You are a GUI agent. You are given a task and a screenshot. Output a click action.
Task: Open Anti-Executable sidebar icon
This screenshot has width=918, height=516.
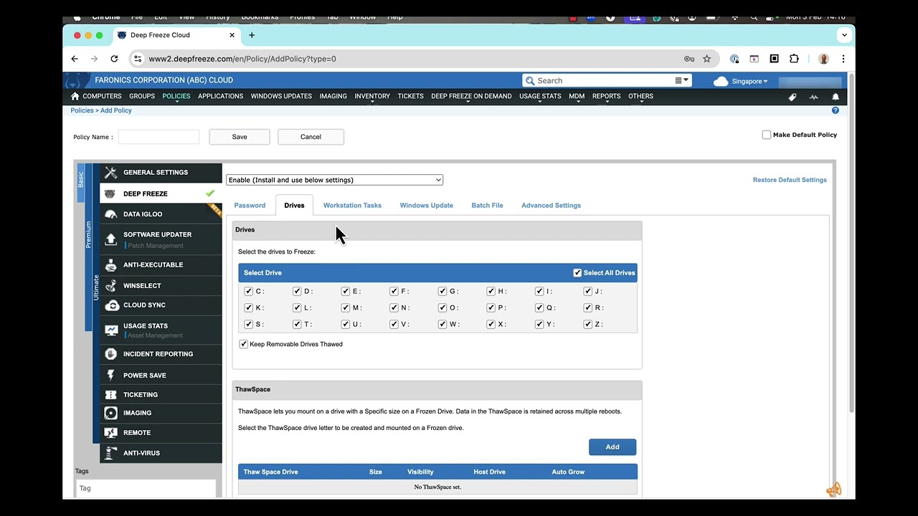pyautogui.click(x=110, y=265)
